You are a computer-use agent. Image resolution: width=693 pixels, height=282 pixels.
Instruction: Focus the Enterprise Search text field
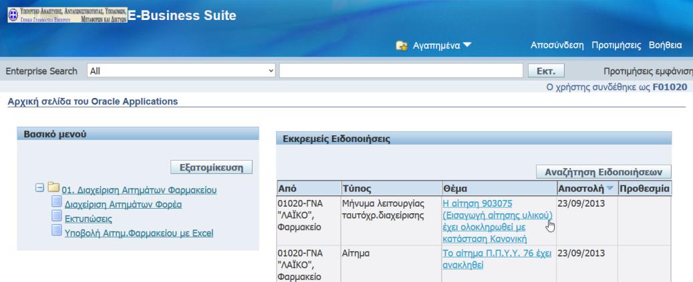click(401, 71)
